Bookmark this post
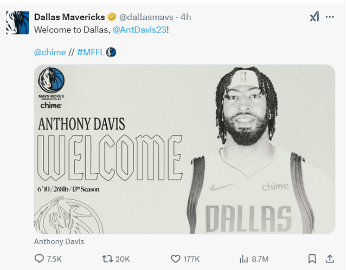Screen dimensions: 347x270 click(312, 259)
